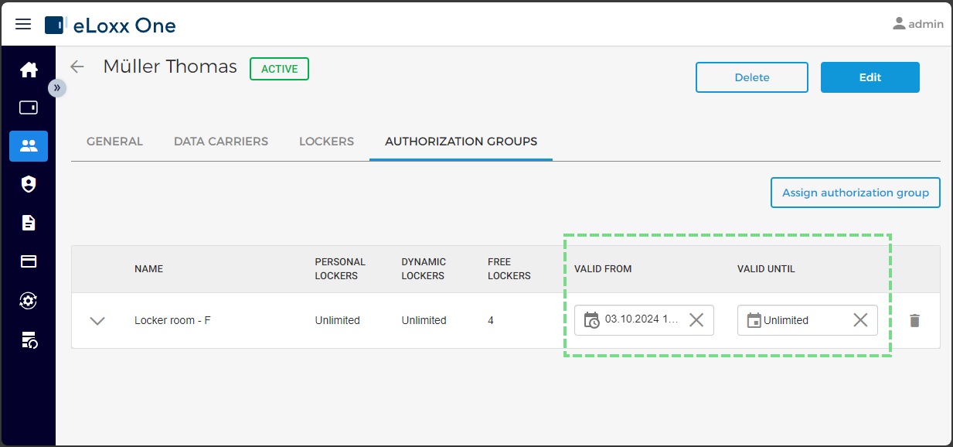
Task: Click the ACTIVE status badge
Action: [x=279, y=69]
